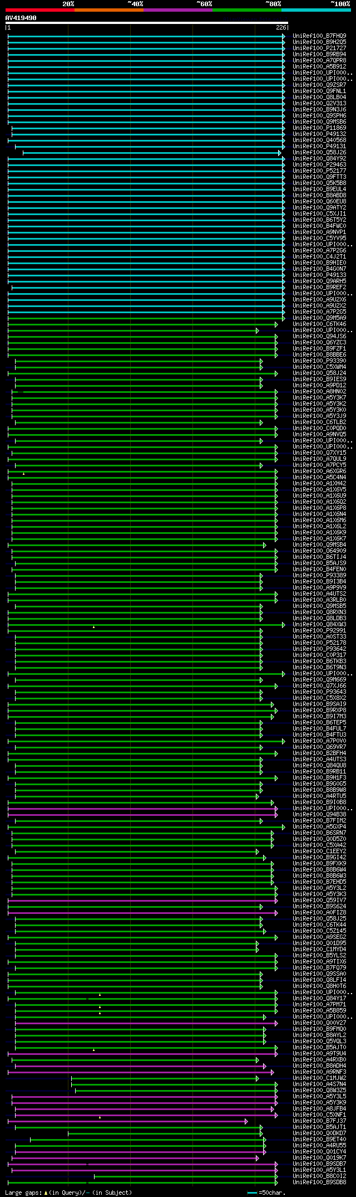Select label UniRef100_A0FIZ8
356x1197 pixels.
[x=319, y=912]
